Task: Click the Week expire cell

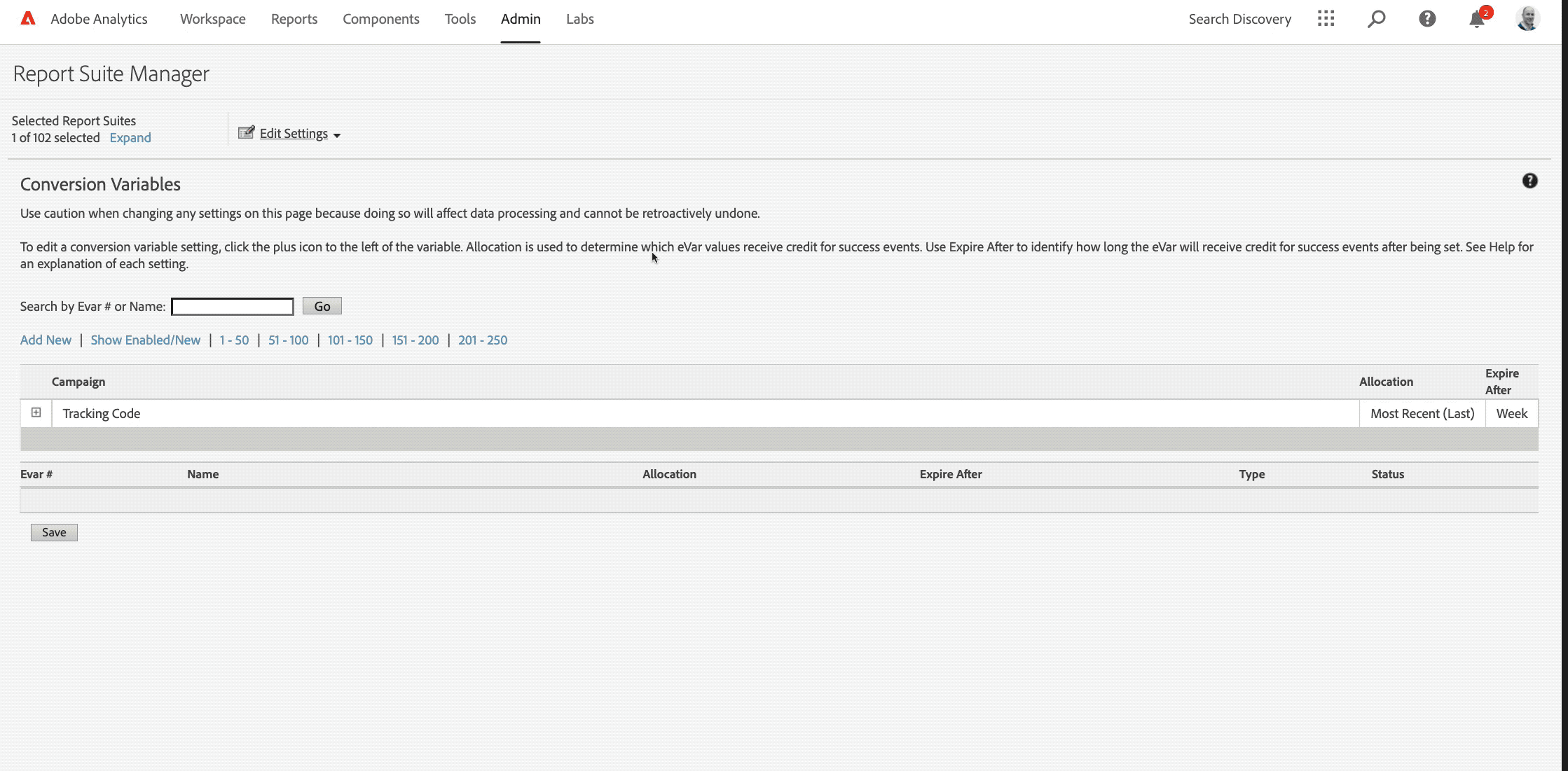Action: click(1512, 413)
